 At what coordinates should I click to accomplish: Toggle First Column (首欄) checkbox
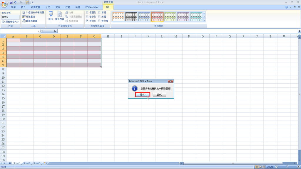click(x=99, y=12)
